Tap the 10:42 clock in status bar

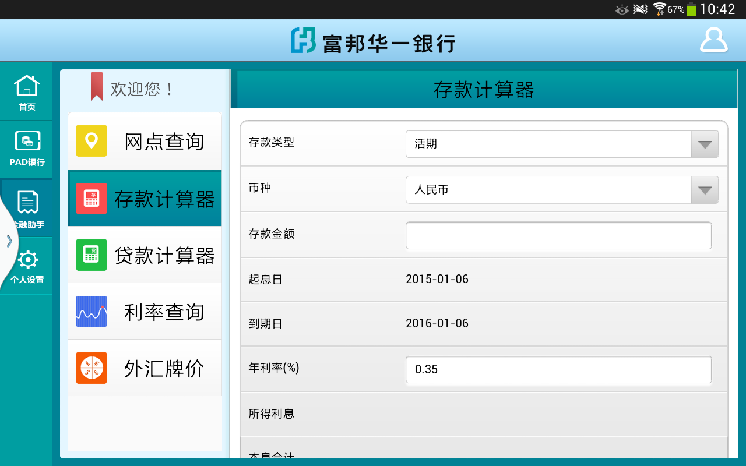[717, 9]
